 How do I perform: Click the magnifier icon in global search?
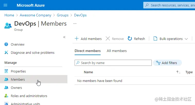point(147,5)
